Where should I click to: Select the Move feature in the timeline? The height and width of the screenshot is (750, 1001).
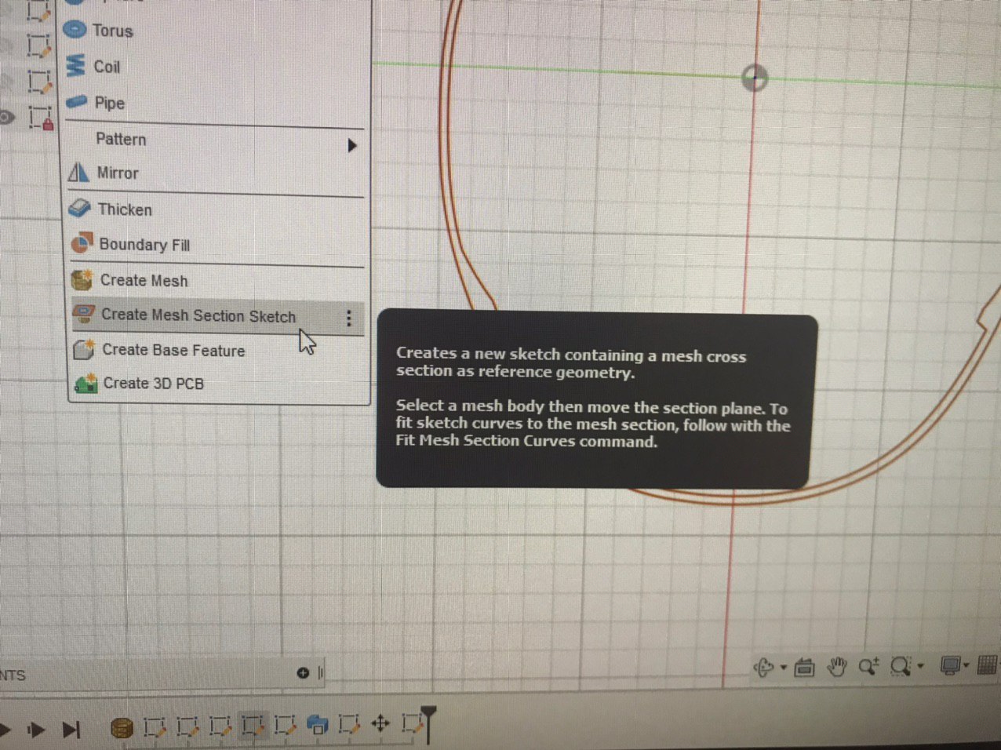click(380, 723)
